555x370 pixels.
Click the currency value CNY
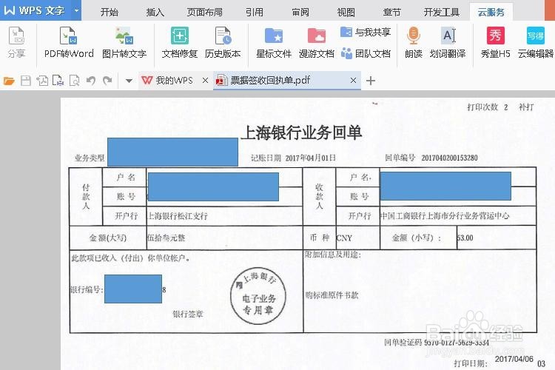344,238
